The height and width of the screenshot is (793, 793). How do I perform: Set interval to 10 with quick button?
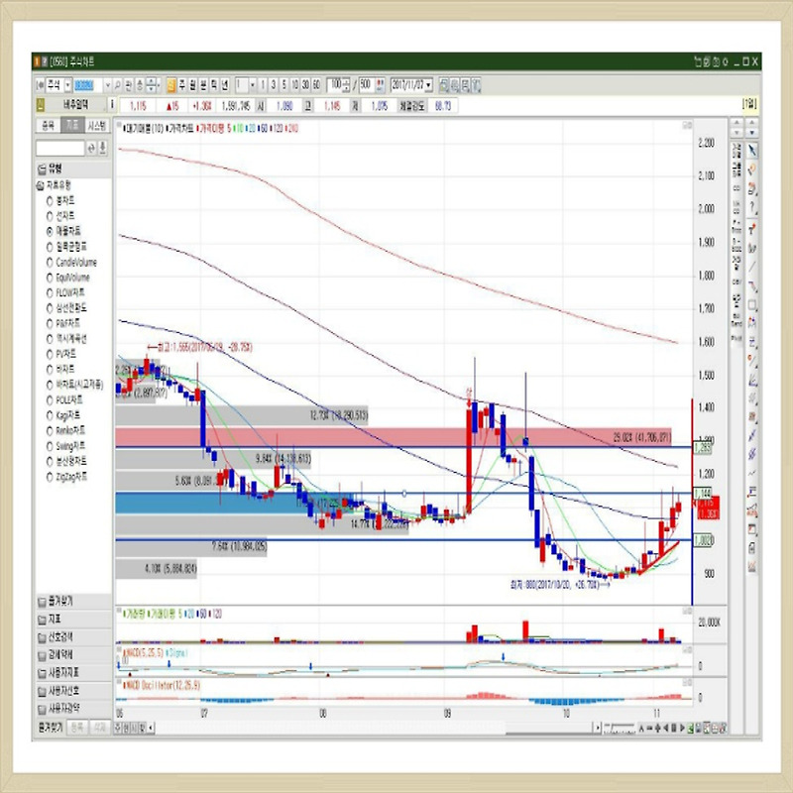click(x=294, y=85)
